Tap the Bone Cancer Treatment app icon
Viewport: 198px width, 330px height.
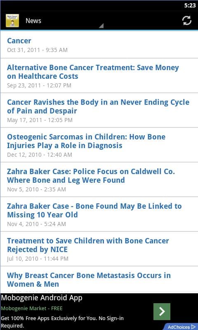pos(12,21)
